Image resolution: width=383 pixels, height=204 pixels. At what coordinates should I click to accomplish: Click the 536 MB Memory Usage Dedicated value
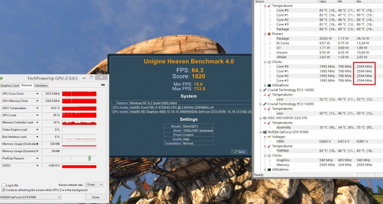[51, 144]
